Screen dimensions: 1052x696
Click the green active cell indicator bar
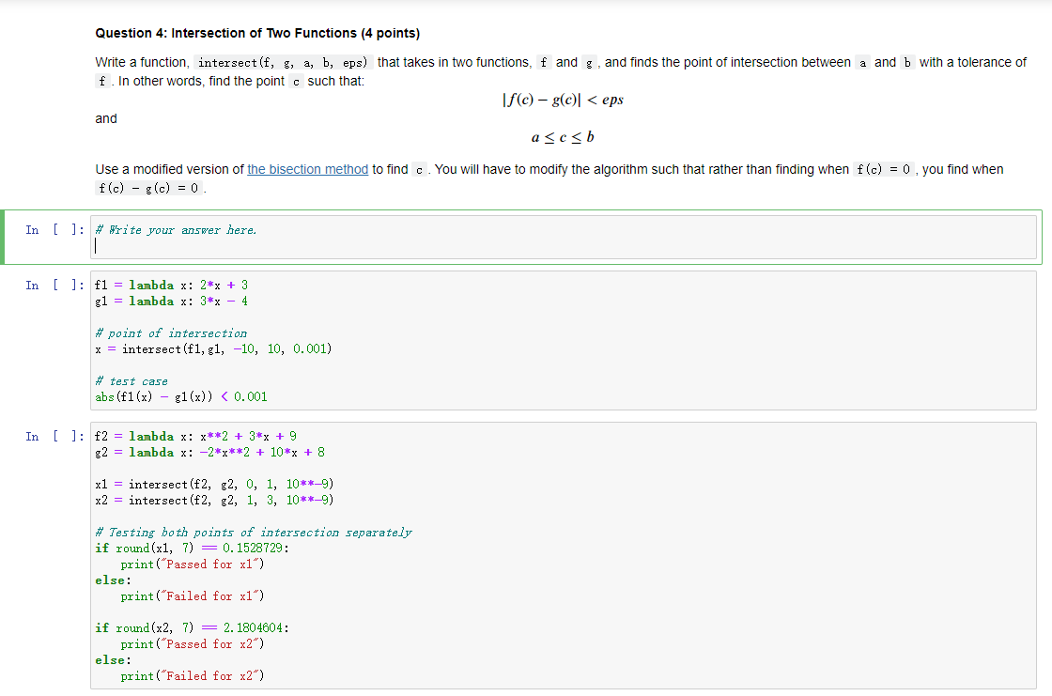click(x=3, y=237)
